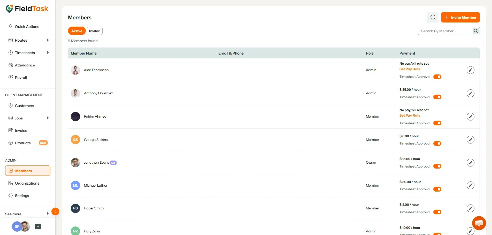Click the Payroll dollar icon

(11, 77)
